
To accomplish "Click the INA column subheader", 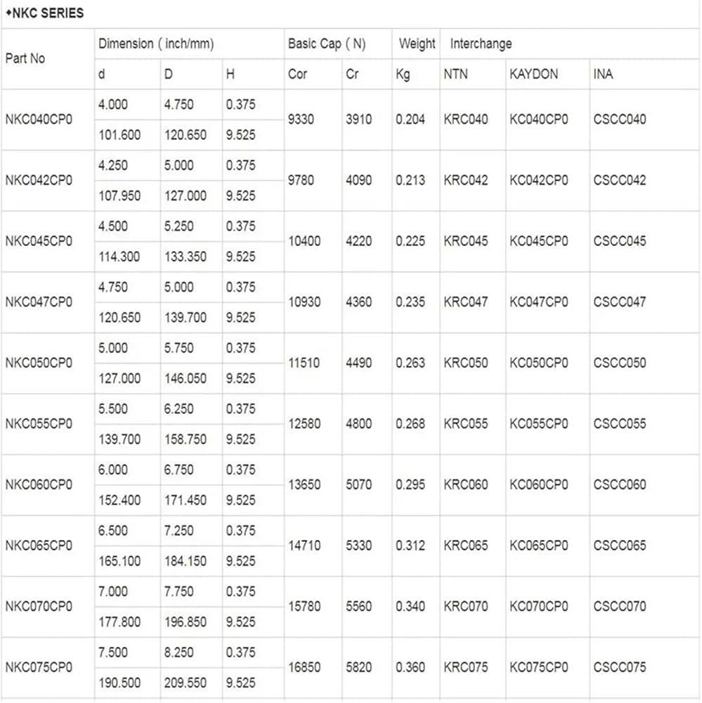I will point(603,74).
